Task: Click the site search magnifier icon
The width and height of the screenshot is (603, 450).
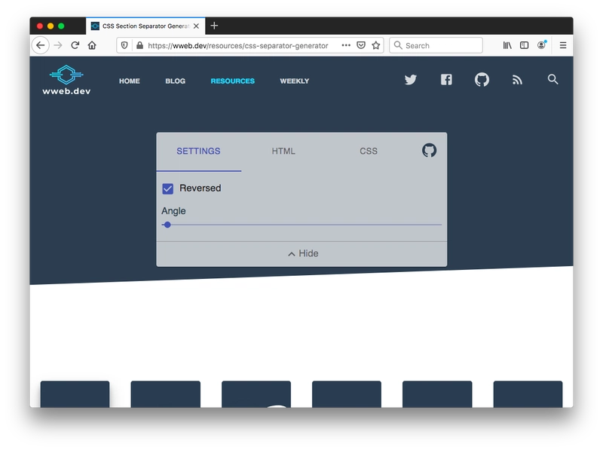Action: (552, 79)
